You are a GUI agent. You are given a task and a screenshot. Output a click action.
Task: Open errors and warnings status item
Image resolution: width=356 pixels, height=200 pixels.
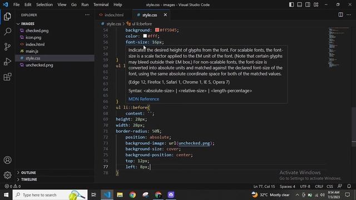[13, 186]
